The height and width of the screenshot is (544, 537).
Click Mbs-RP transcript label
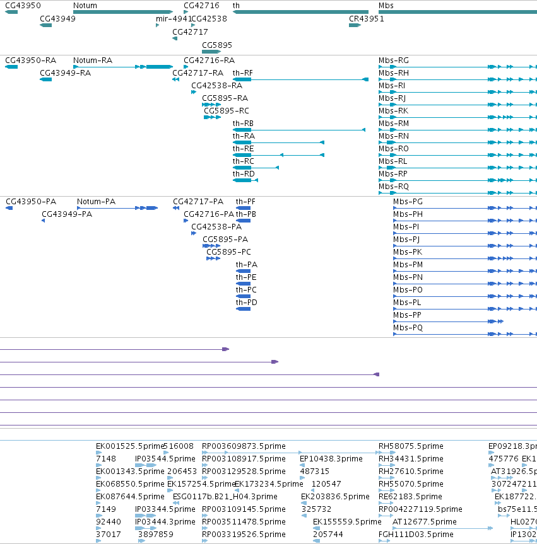click(x=393, y=174)
